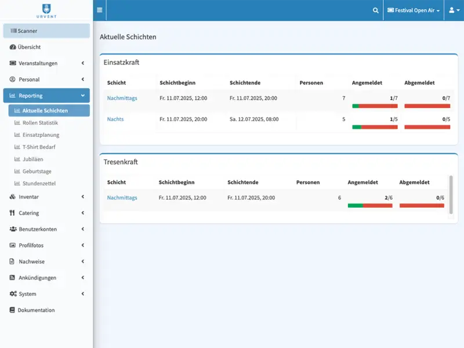This screenshot has width=464, height=348.
Task: Go to the Übersicht page
Action: tap(46, 47)
